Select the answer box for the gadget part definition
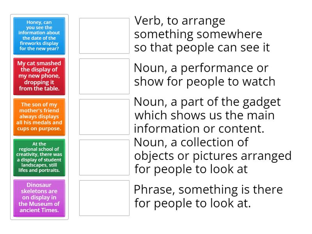This screenshot has height=234, width=312. 104,115
